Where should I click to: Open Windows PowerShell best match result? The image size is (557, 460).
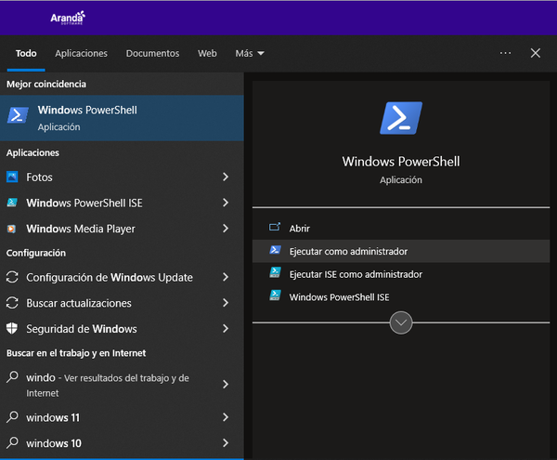[x=122, y=118]
